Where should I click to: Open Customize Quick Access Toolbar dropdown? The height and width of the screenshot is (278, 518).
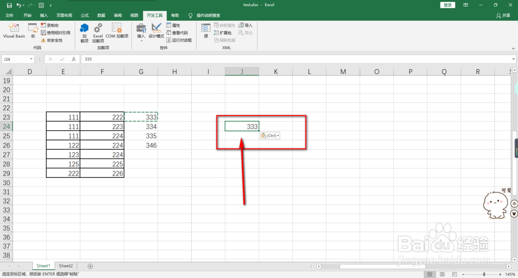click(x=51, y=5)
